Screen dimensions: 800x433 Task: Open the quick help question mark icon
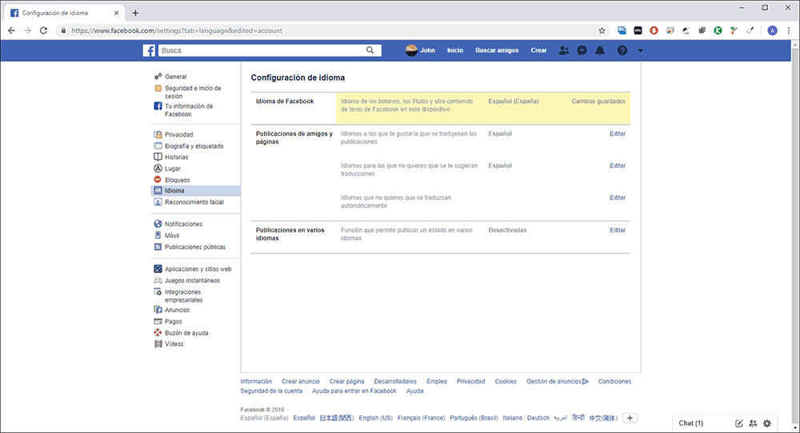(x=622, y=50)
